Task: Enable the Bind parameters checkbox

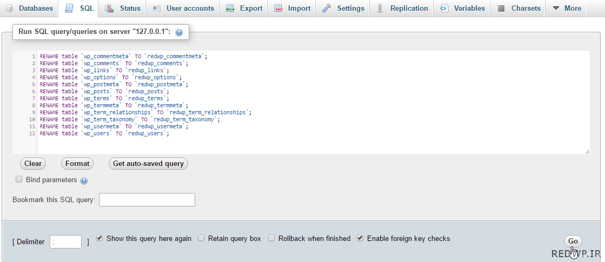Action: [18, 180]
